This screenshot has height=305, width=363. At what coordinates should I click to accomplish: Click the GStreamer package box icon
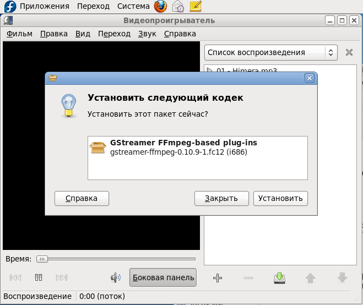(97, 148)
